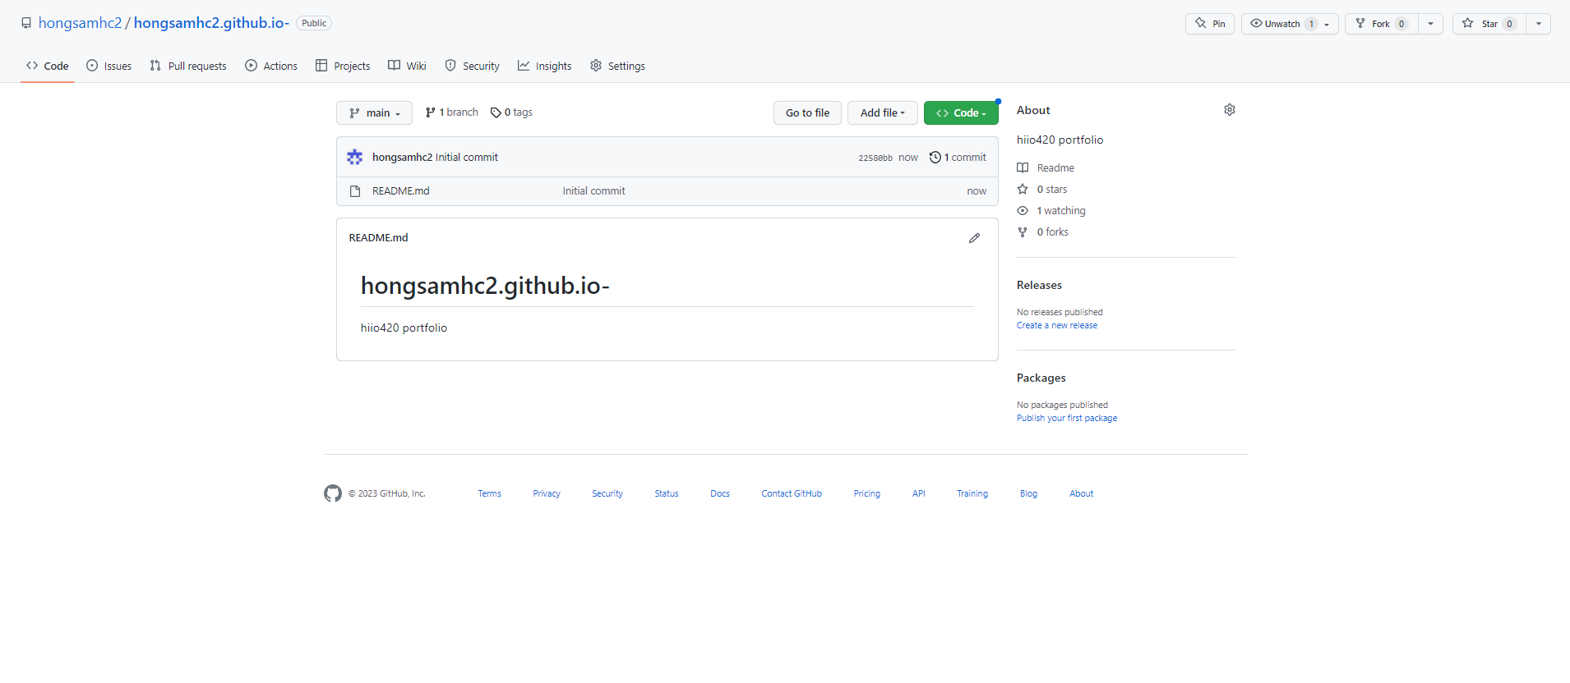
Task: Switch to the Issues tab
Action: coord(109,66)
